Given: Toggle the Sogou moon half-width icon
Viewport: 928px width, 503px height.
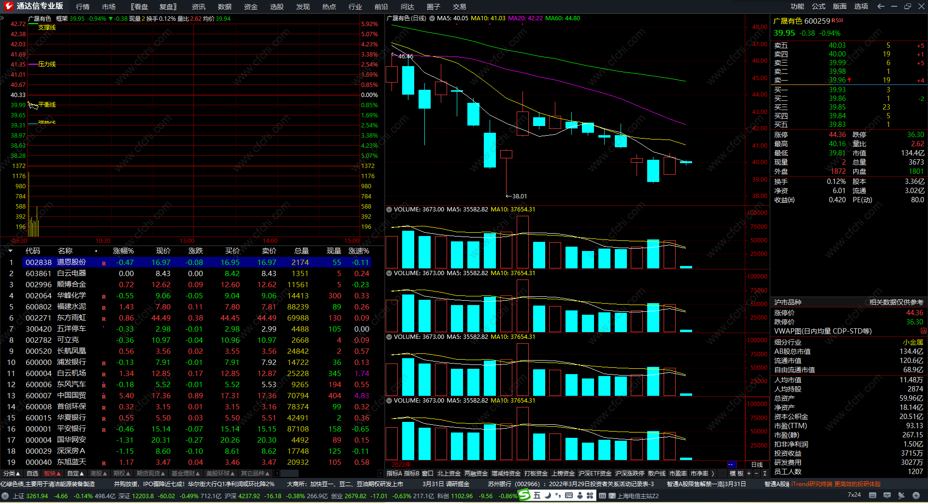Looking at the screenshot, I should click(548, 495).
